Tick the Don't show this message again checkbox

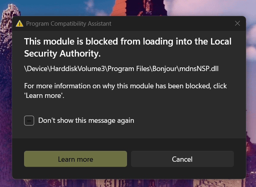(29, 120)
